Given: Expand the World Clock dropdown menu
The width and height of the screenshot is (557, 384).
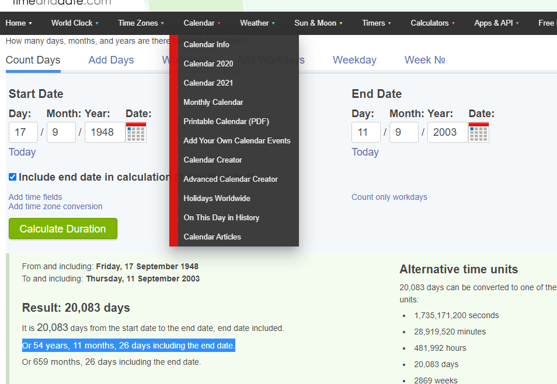Looking at the screenshot, I should (x=75, y=23).
